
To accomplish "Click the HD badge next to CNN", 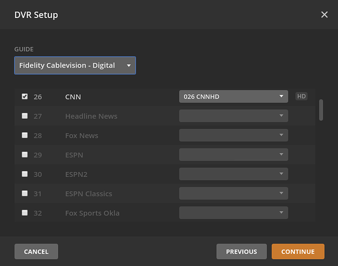I will coord(301,97).
